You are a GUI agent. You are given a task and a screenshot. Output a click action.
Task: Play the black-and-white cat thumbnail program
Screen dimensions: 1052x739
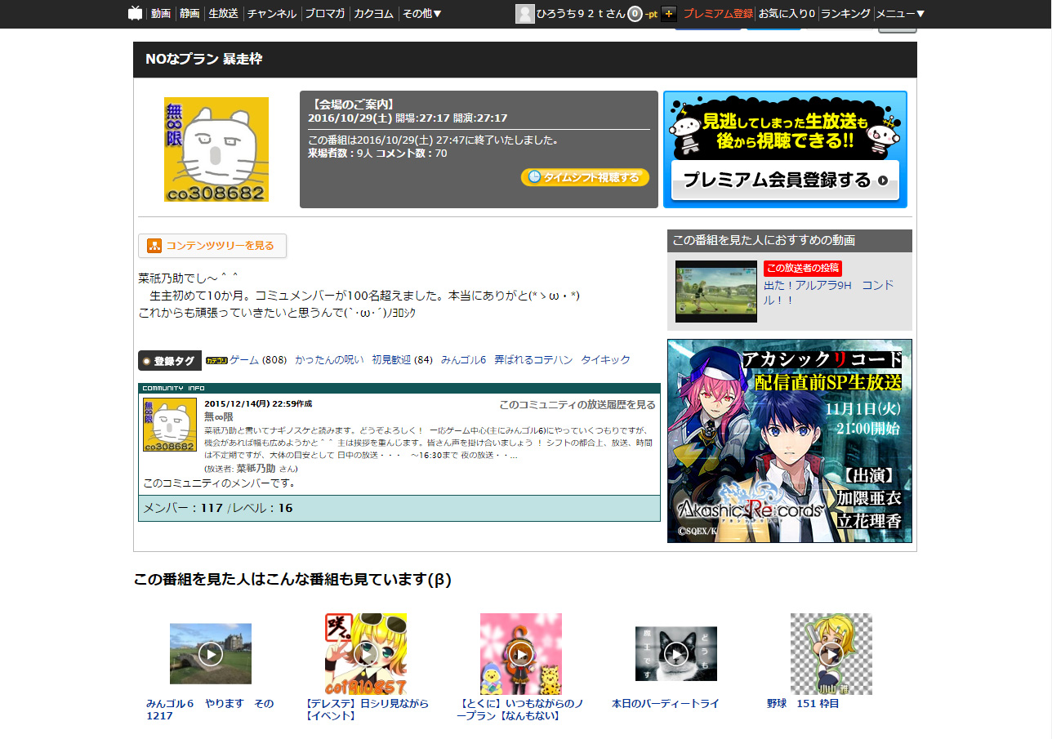[x=676, y=653]
